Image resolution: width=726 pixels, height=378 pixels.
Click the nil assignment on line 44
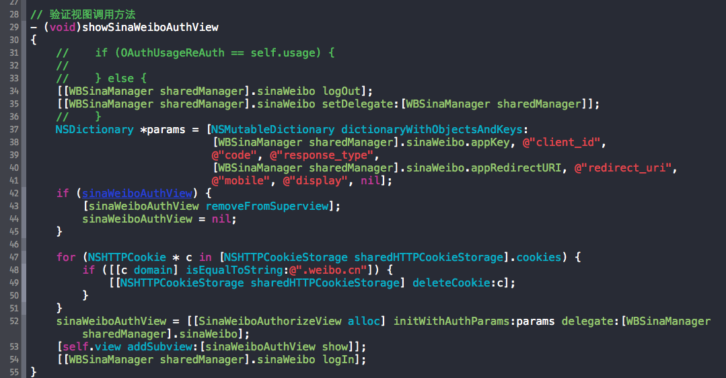click(x=221, y=219)
